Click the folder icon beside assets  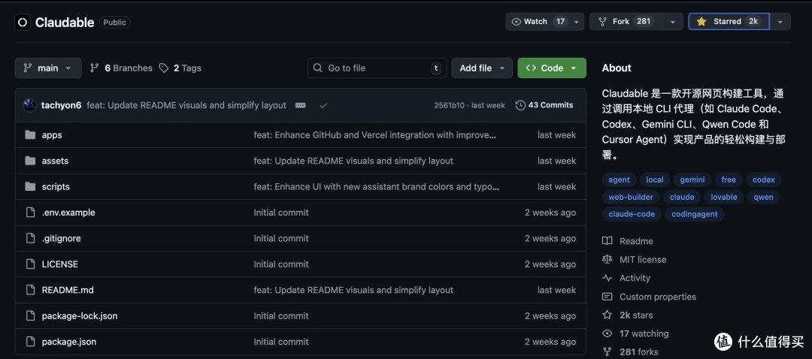pyautogui.click(x=30, y=161)
